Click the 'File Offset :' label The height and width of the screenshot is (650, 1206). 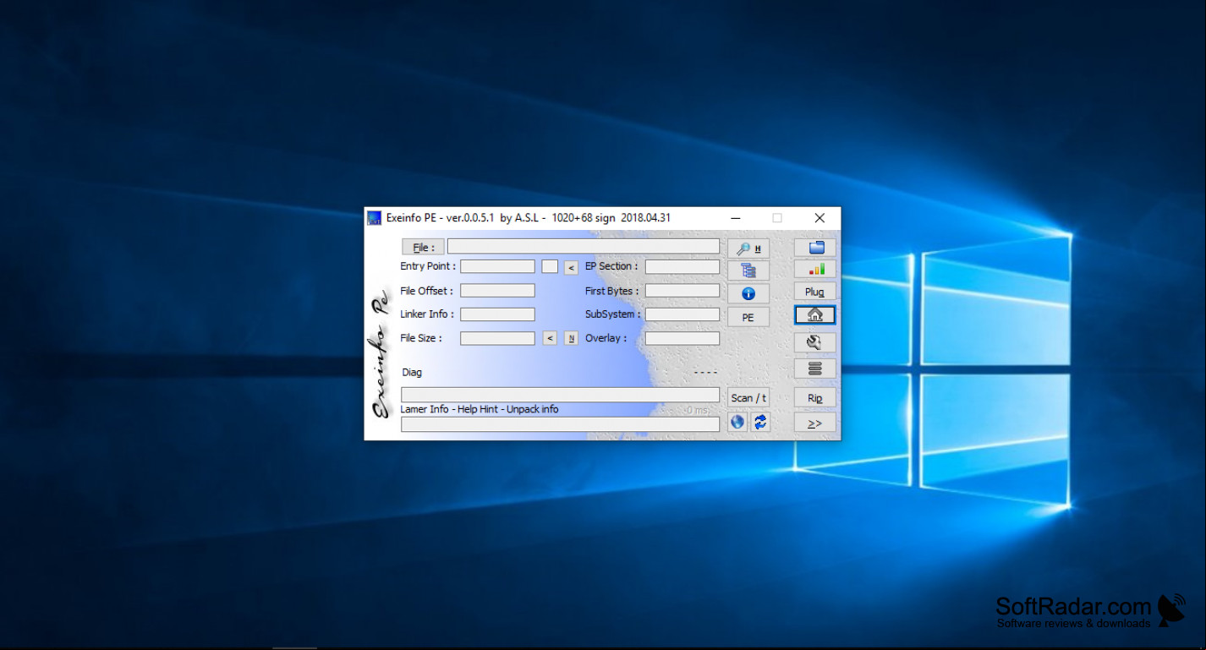tap(427, 291)
